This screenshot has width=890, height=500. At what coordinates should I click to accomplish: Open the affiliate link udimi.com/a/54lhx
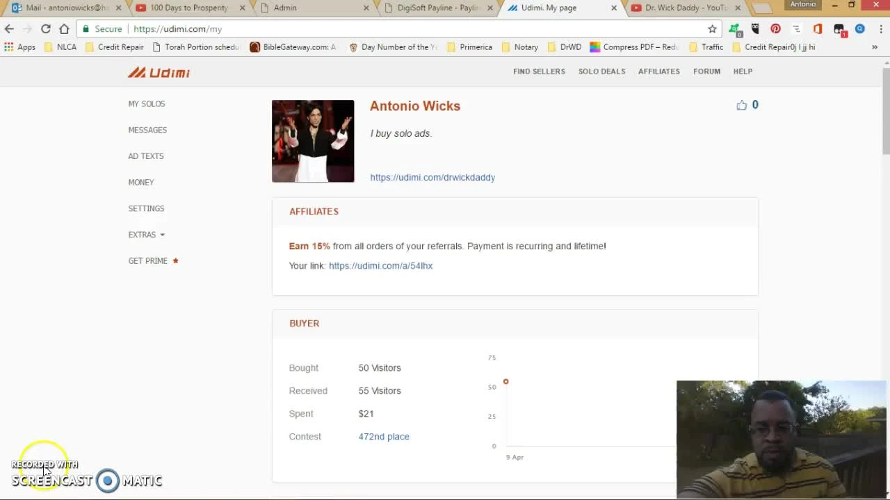(x=380, y=266)
